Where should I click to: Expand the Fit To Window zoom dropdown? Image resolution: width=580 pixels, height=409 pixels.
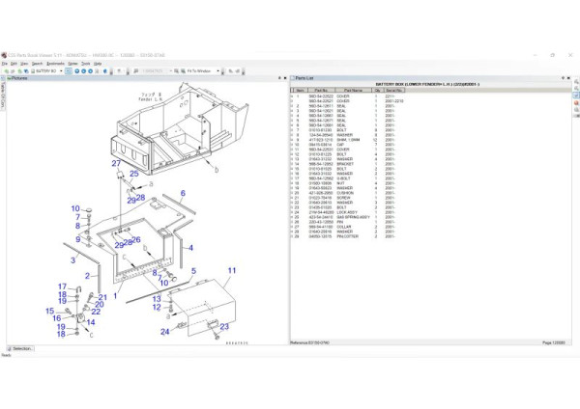[x=218, y=71]
